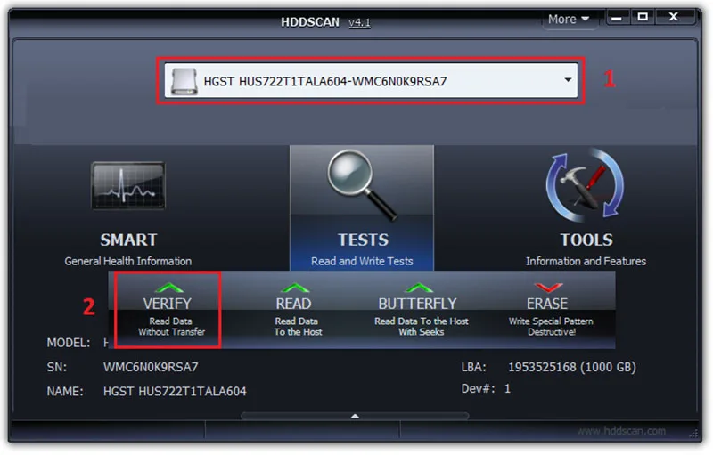This screenshot has height=455, width=713.
Task: Open the TOOLS hammer and screwdriver icon
Action: pos(586,185)
